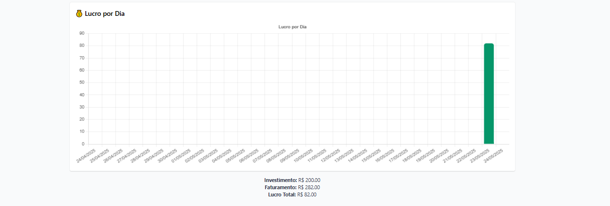Screen dimensions: 610x206
Task: Click the 10/05/2025 x-axis label
Action: point(304,155)
